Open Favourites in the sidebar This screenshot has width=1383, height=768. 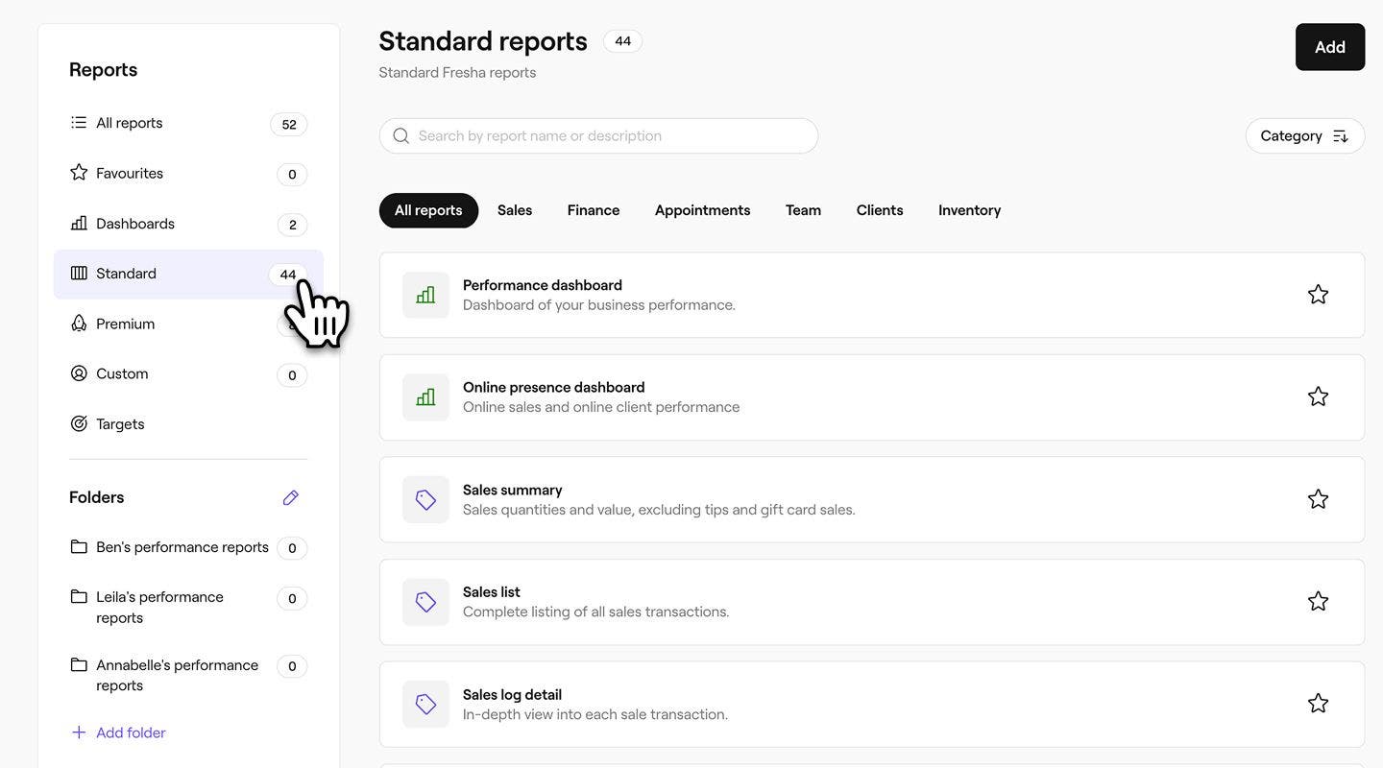pos(188,173)
